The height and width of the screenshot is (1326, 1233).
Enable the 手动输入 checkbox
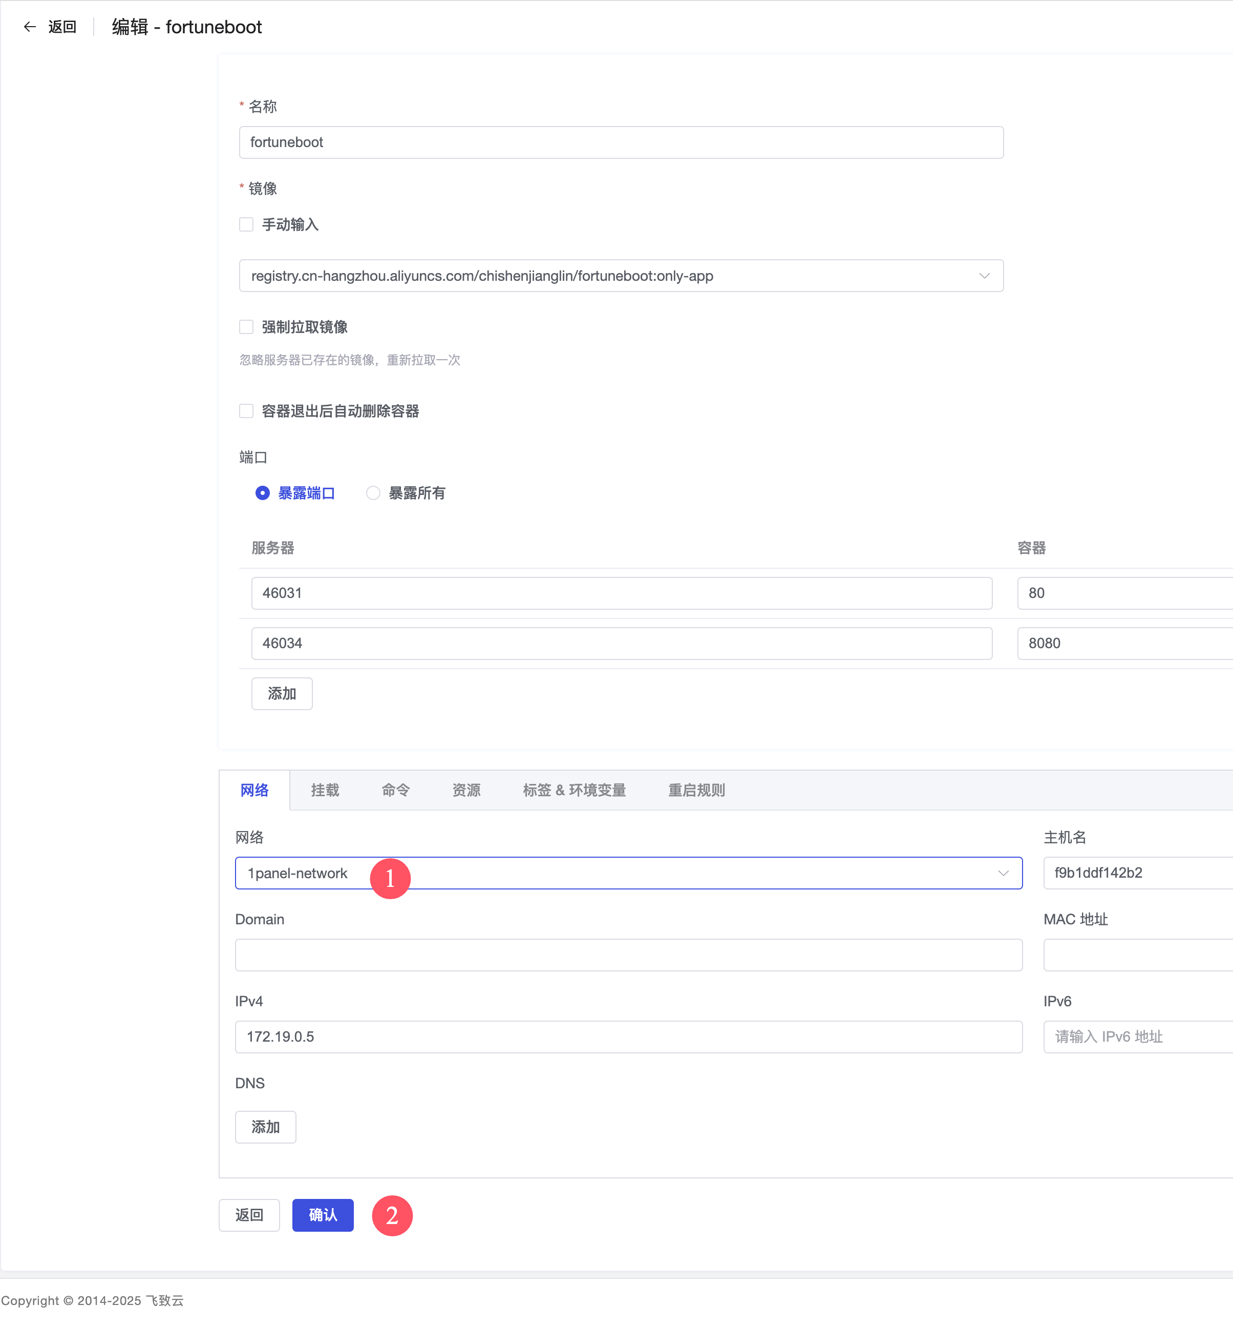coord(247,225)
